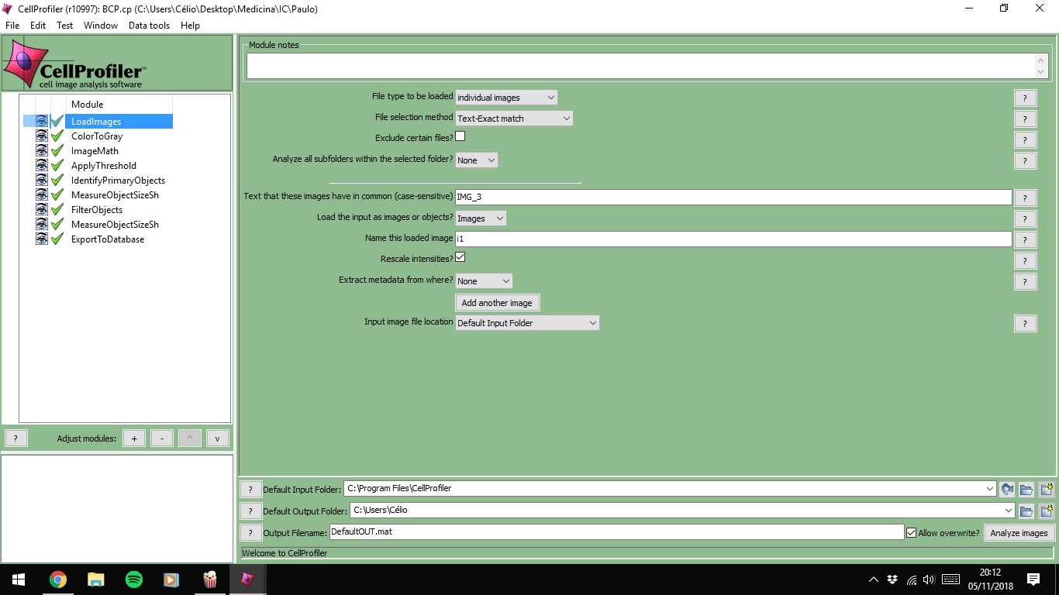Open the browse folder icon for Default Output Folder
Image resolution: width=1059 pixels, height=595 pixels.
(x=1026, y=511)
